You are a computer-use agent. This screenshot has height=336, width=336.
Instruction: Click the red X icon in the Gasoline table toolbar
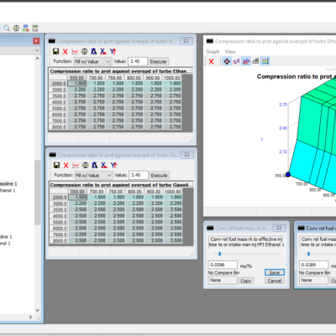pos(66,165)
